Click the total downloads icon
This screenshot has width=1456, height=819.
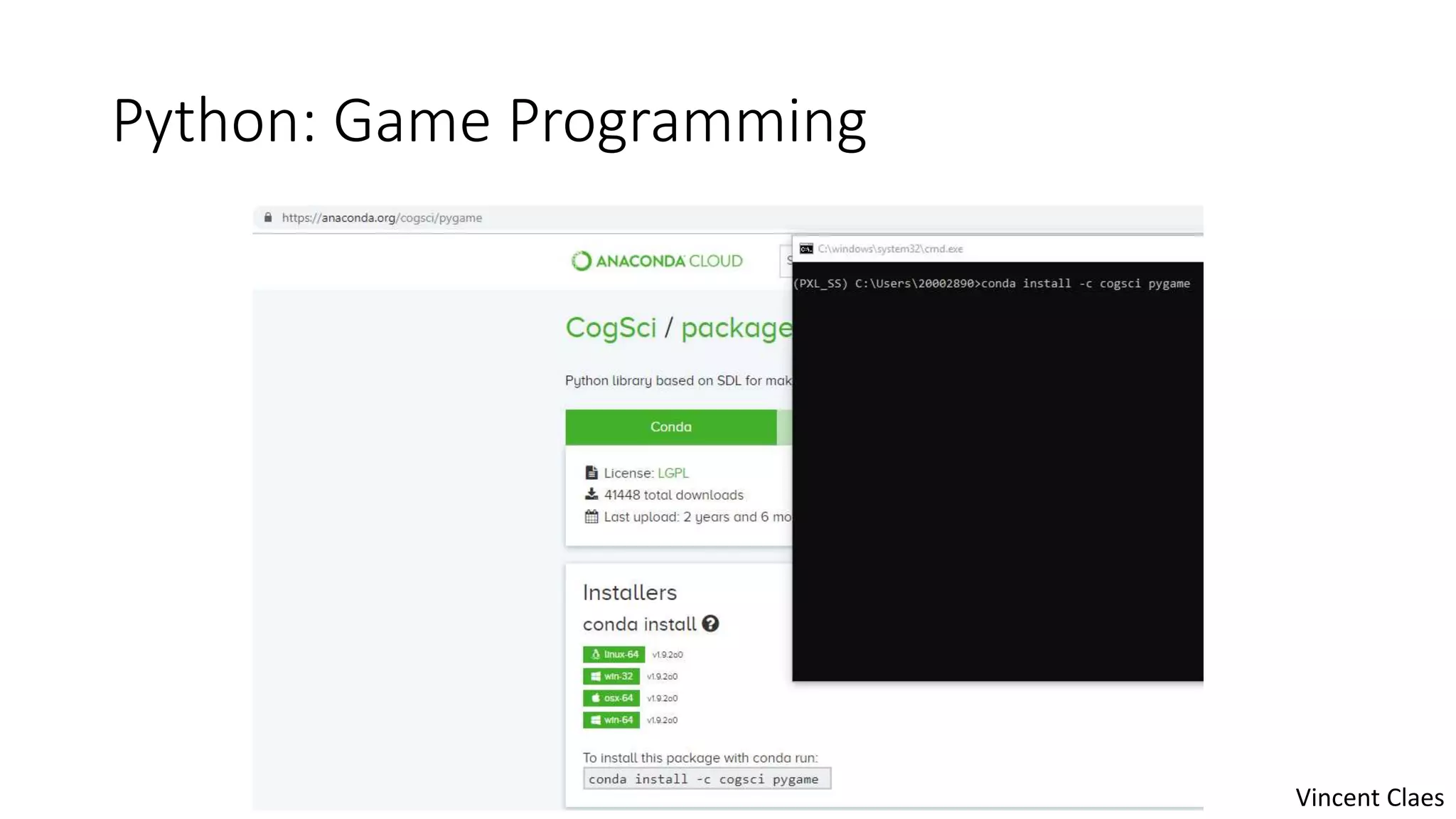(x=591, y=494)
